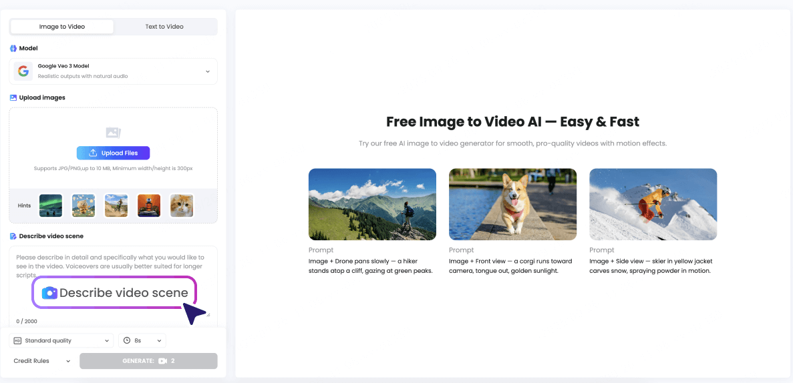Click the gray image placeholder icon in upload area
Screen dimensions: 793x383
113,133
